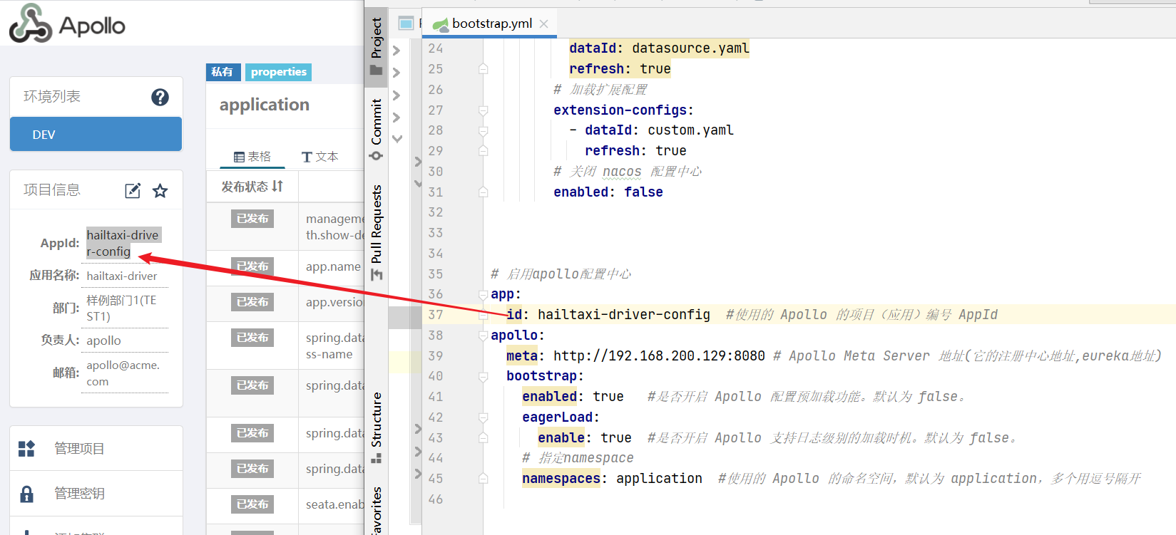Click the Structure tool window icon
The width and height of the screenshot is (1176, 535).
(376, 458)
